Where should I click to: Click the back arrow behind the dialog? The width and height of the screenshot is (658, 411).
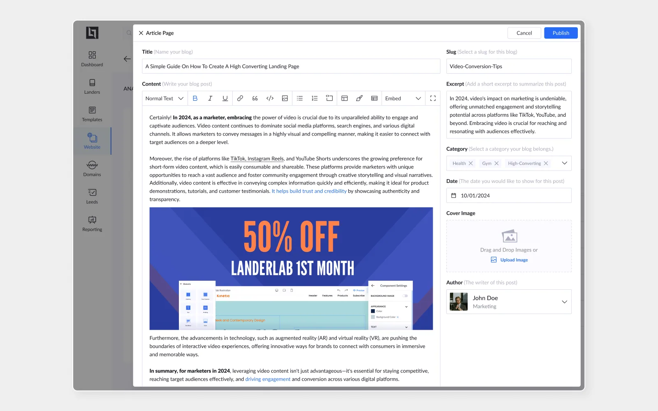pyautogui.click(x=127, y=59)
